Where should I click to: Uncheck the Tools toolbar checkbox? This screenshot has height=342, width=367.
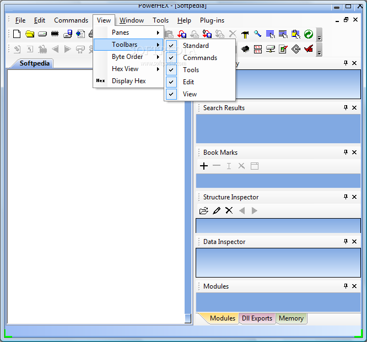coord(171,70)
